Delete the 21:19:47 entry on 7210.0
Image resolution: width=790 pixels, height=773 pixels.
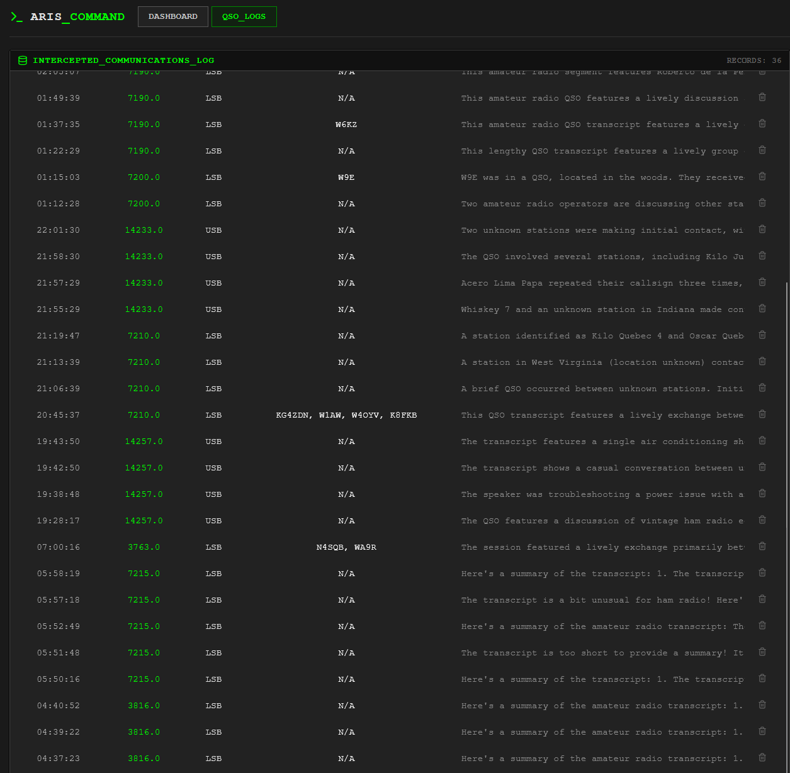click(x=762, y=335)
